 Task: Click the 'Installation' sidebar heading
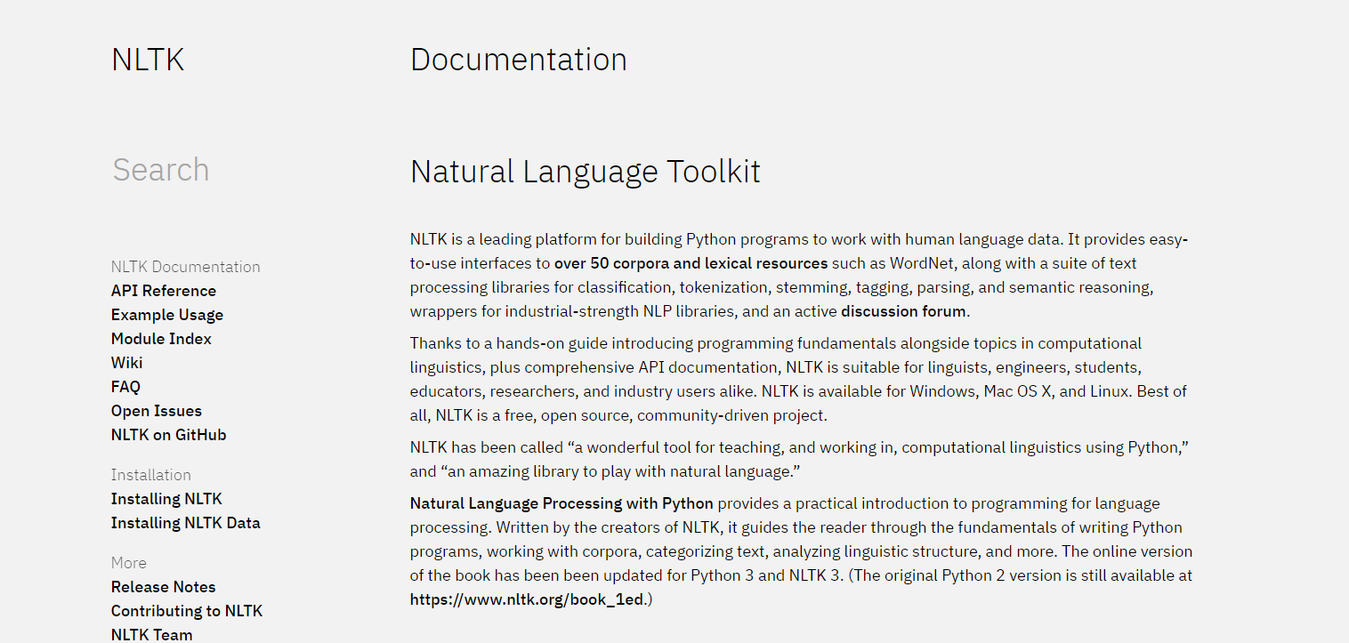[151, 475]
